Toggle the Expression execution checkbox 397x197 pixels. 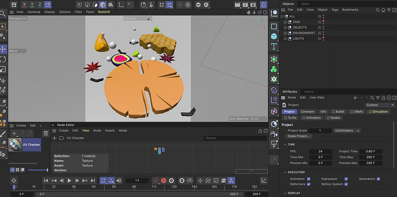(346, 179)
